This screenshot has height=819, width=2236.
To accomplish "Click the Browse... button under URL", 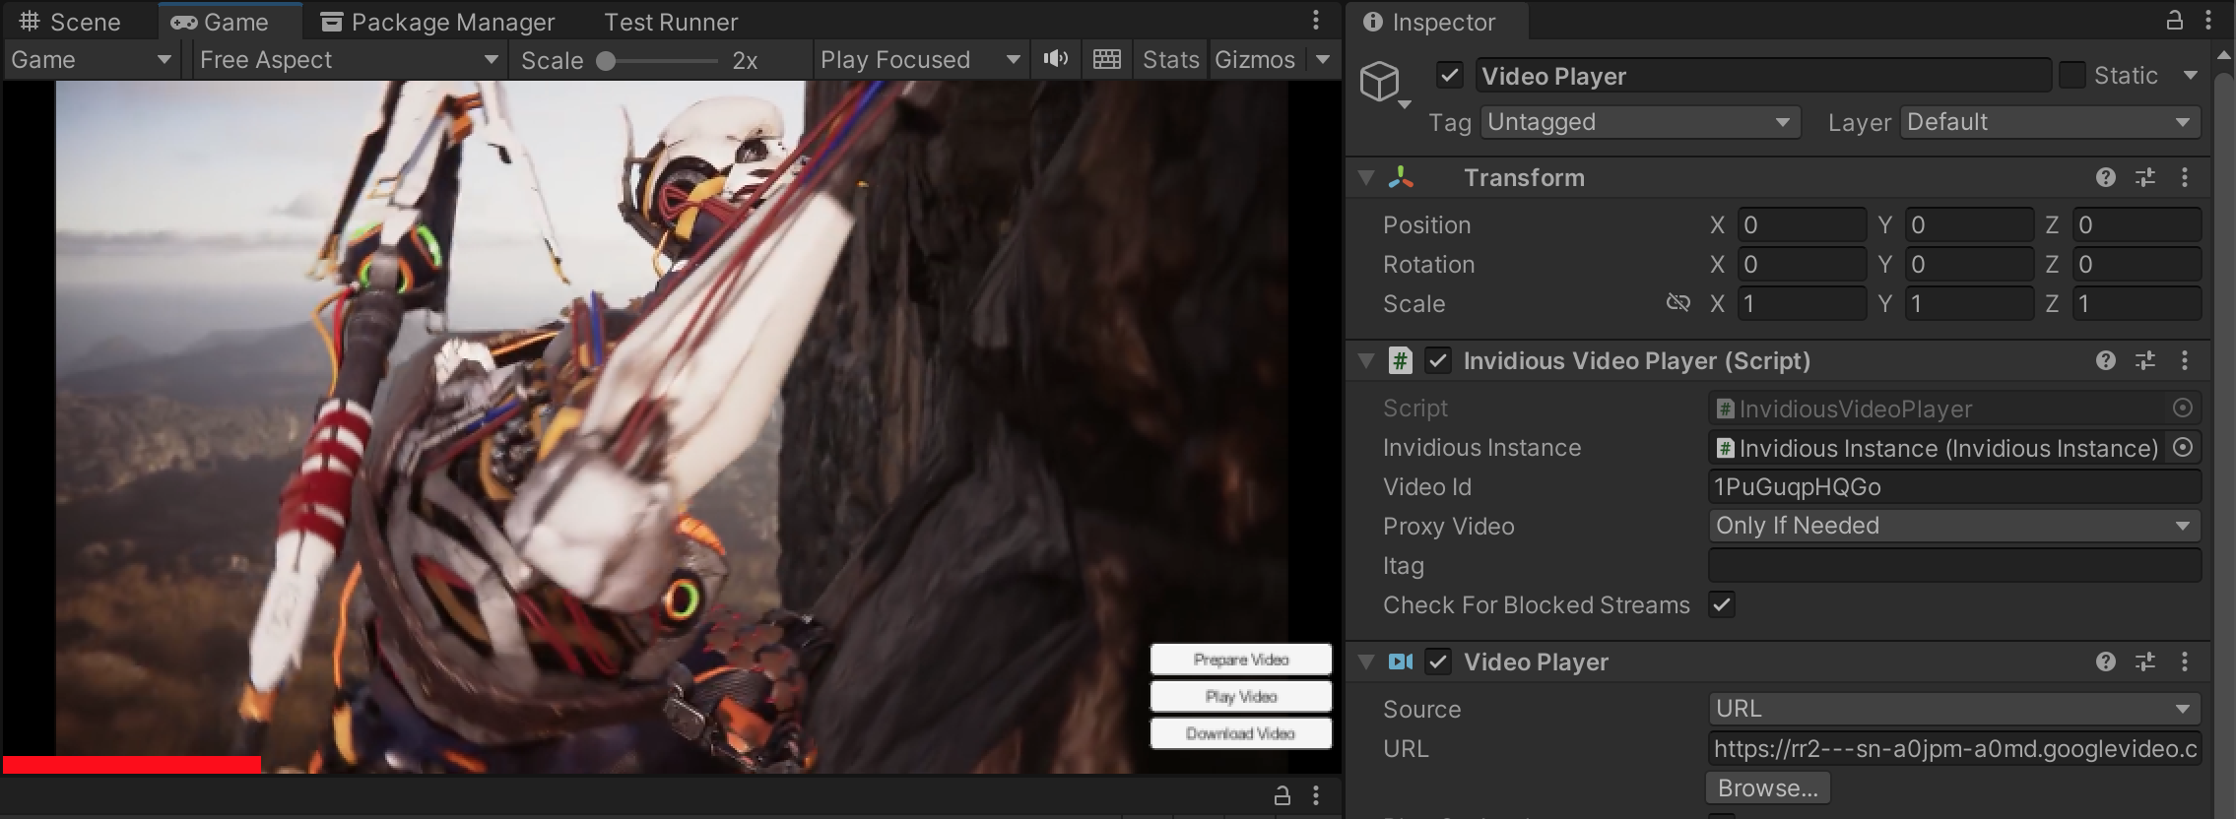I will click(1768, 787).
